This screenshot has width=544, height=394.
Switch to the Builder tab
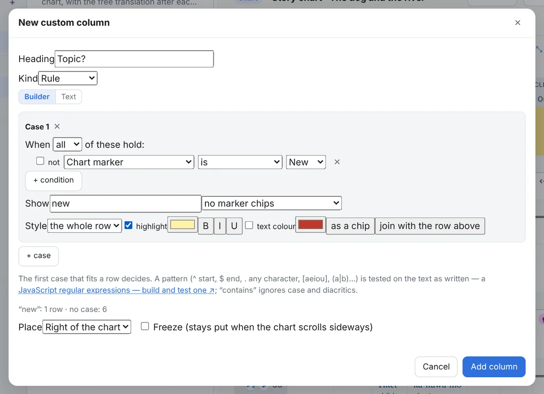37,97
